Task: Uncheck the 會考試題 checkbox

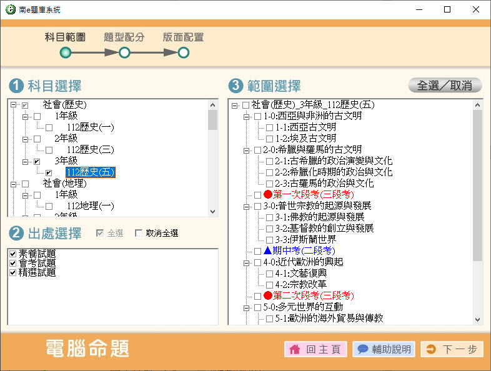Action: point(13,263)
